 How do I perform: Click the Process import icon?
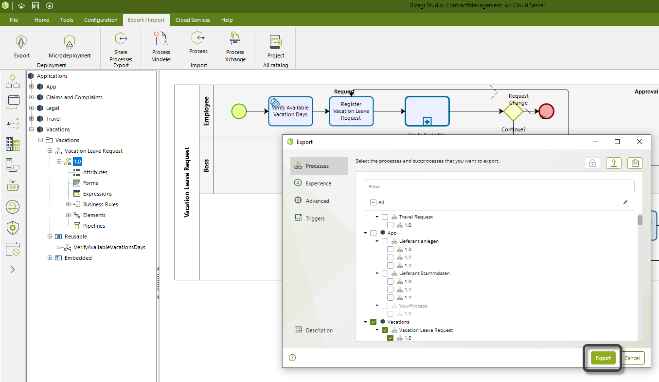coord(198,38)
